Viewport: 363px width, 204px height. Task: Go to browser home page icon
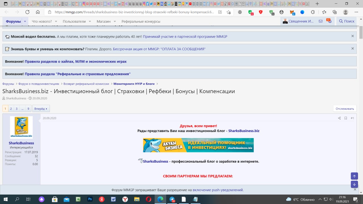[38, 12]
